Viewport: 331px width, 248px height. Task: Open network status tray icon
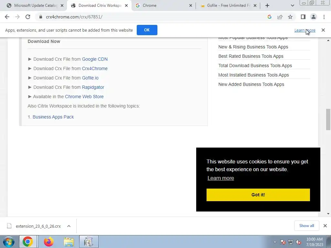pos(291,242)
